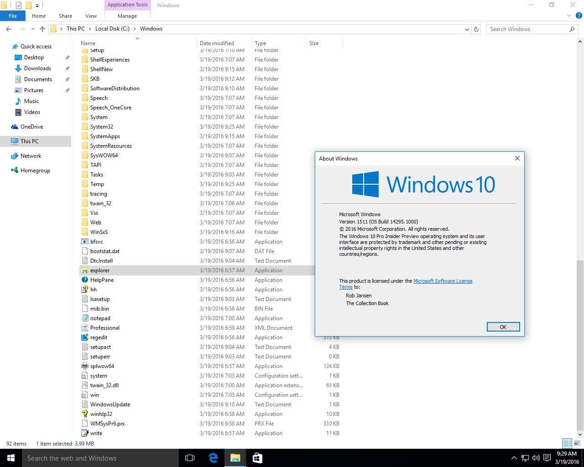
Task: Click the taskbar clock and date
Action: [567, 458]
